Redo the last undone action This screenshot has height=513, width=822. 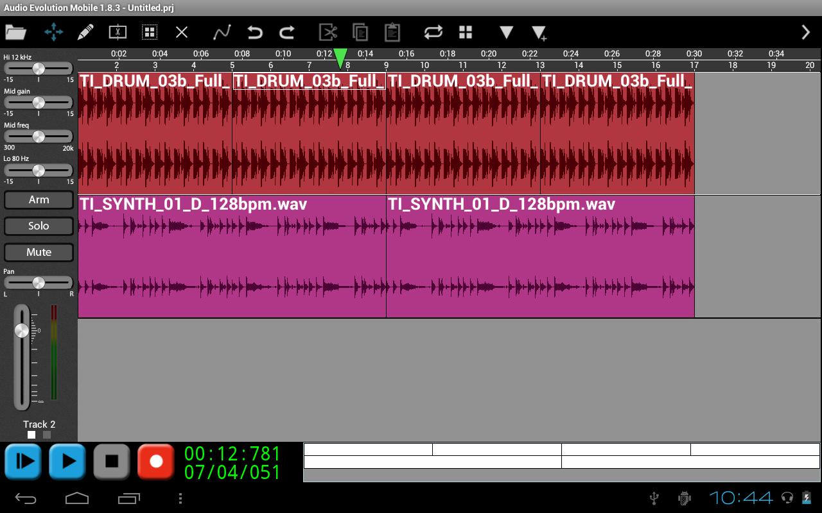286,32
